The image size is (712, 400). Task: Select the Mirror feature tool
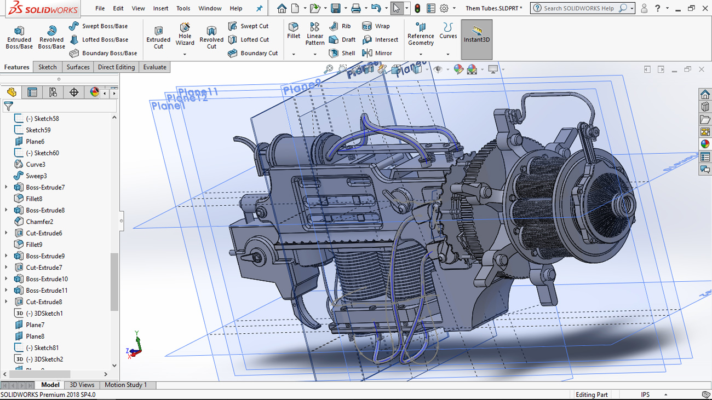tap(377, 53)
